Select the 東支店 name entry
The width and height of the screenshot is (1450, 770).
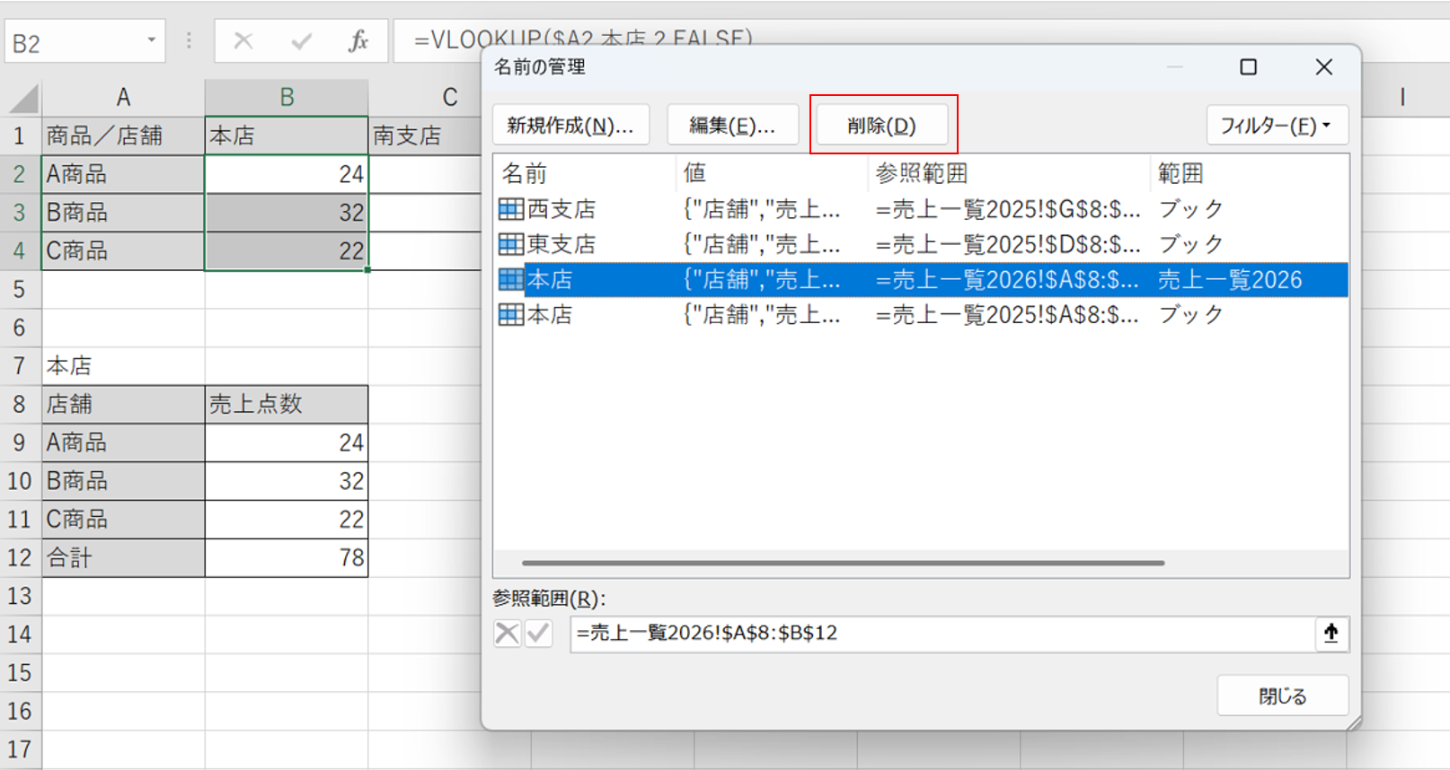(561, 244)
